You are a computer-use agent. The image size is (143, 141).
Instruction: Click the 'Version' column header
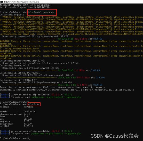tap(28, 107)
